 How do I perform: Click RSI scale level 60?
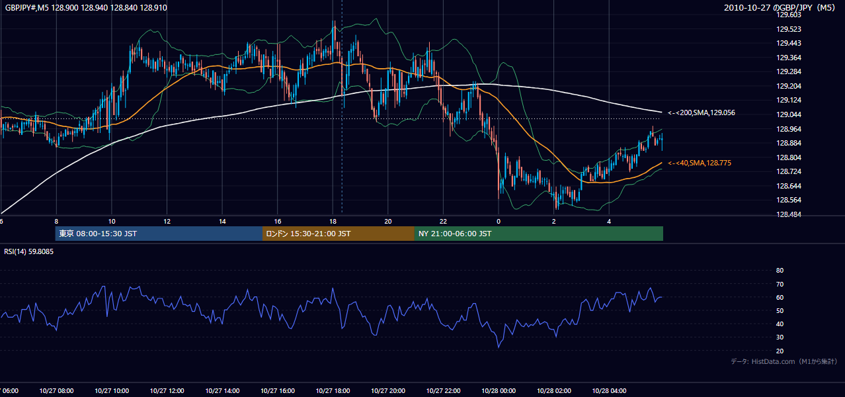tap(780, 297)
